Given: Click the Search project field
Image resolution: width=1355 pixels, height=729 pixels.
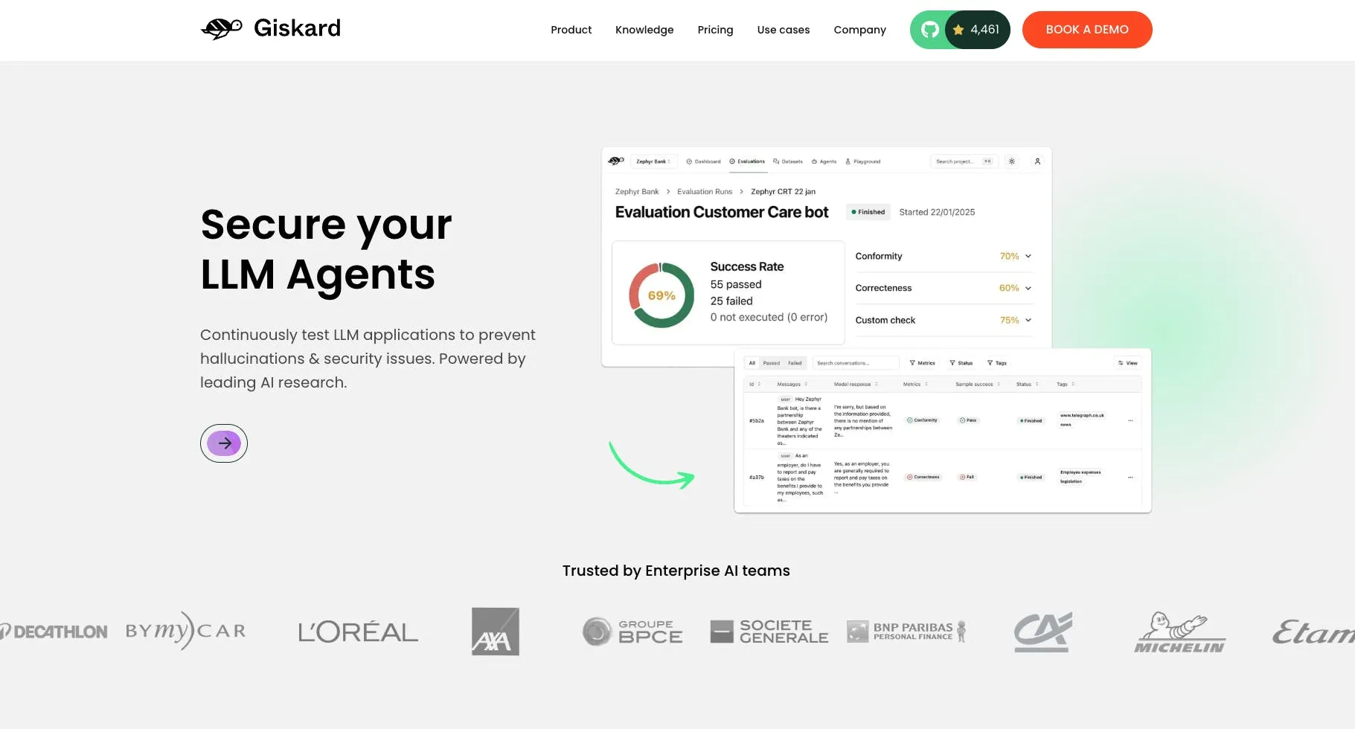Looking at the screenshot, I should click(x=964, y=161).
